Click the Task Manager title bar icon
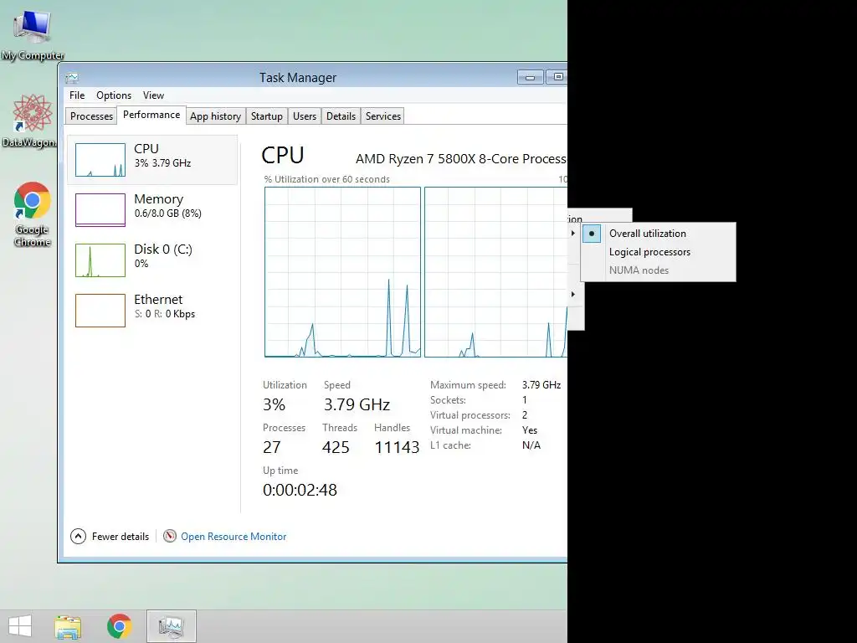 coord(72,78)
